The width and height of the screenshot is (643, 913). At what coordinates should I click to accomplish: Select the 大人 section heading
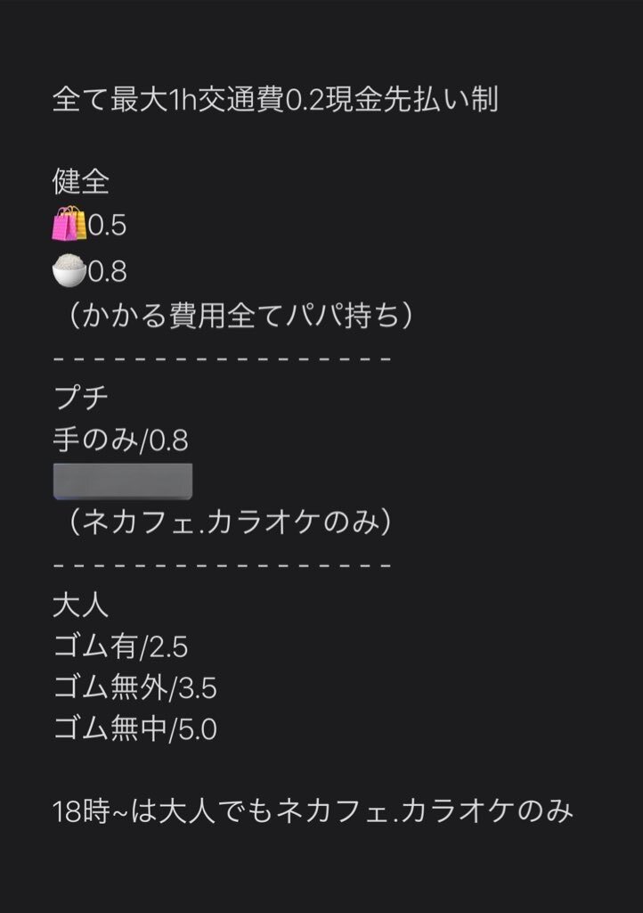pyautogui.click(x=81, y=606)
